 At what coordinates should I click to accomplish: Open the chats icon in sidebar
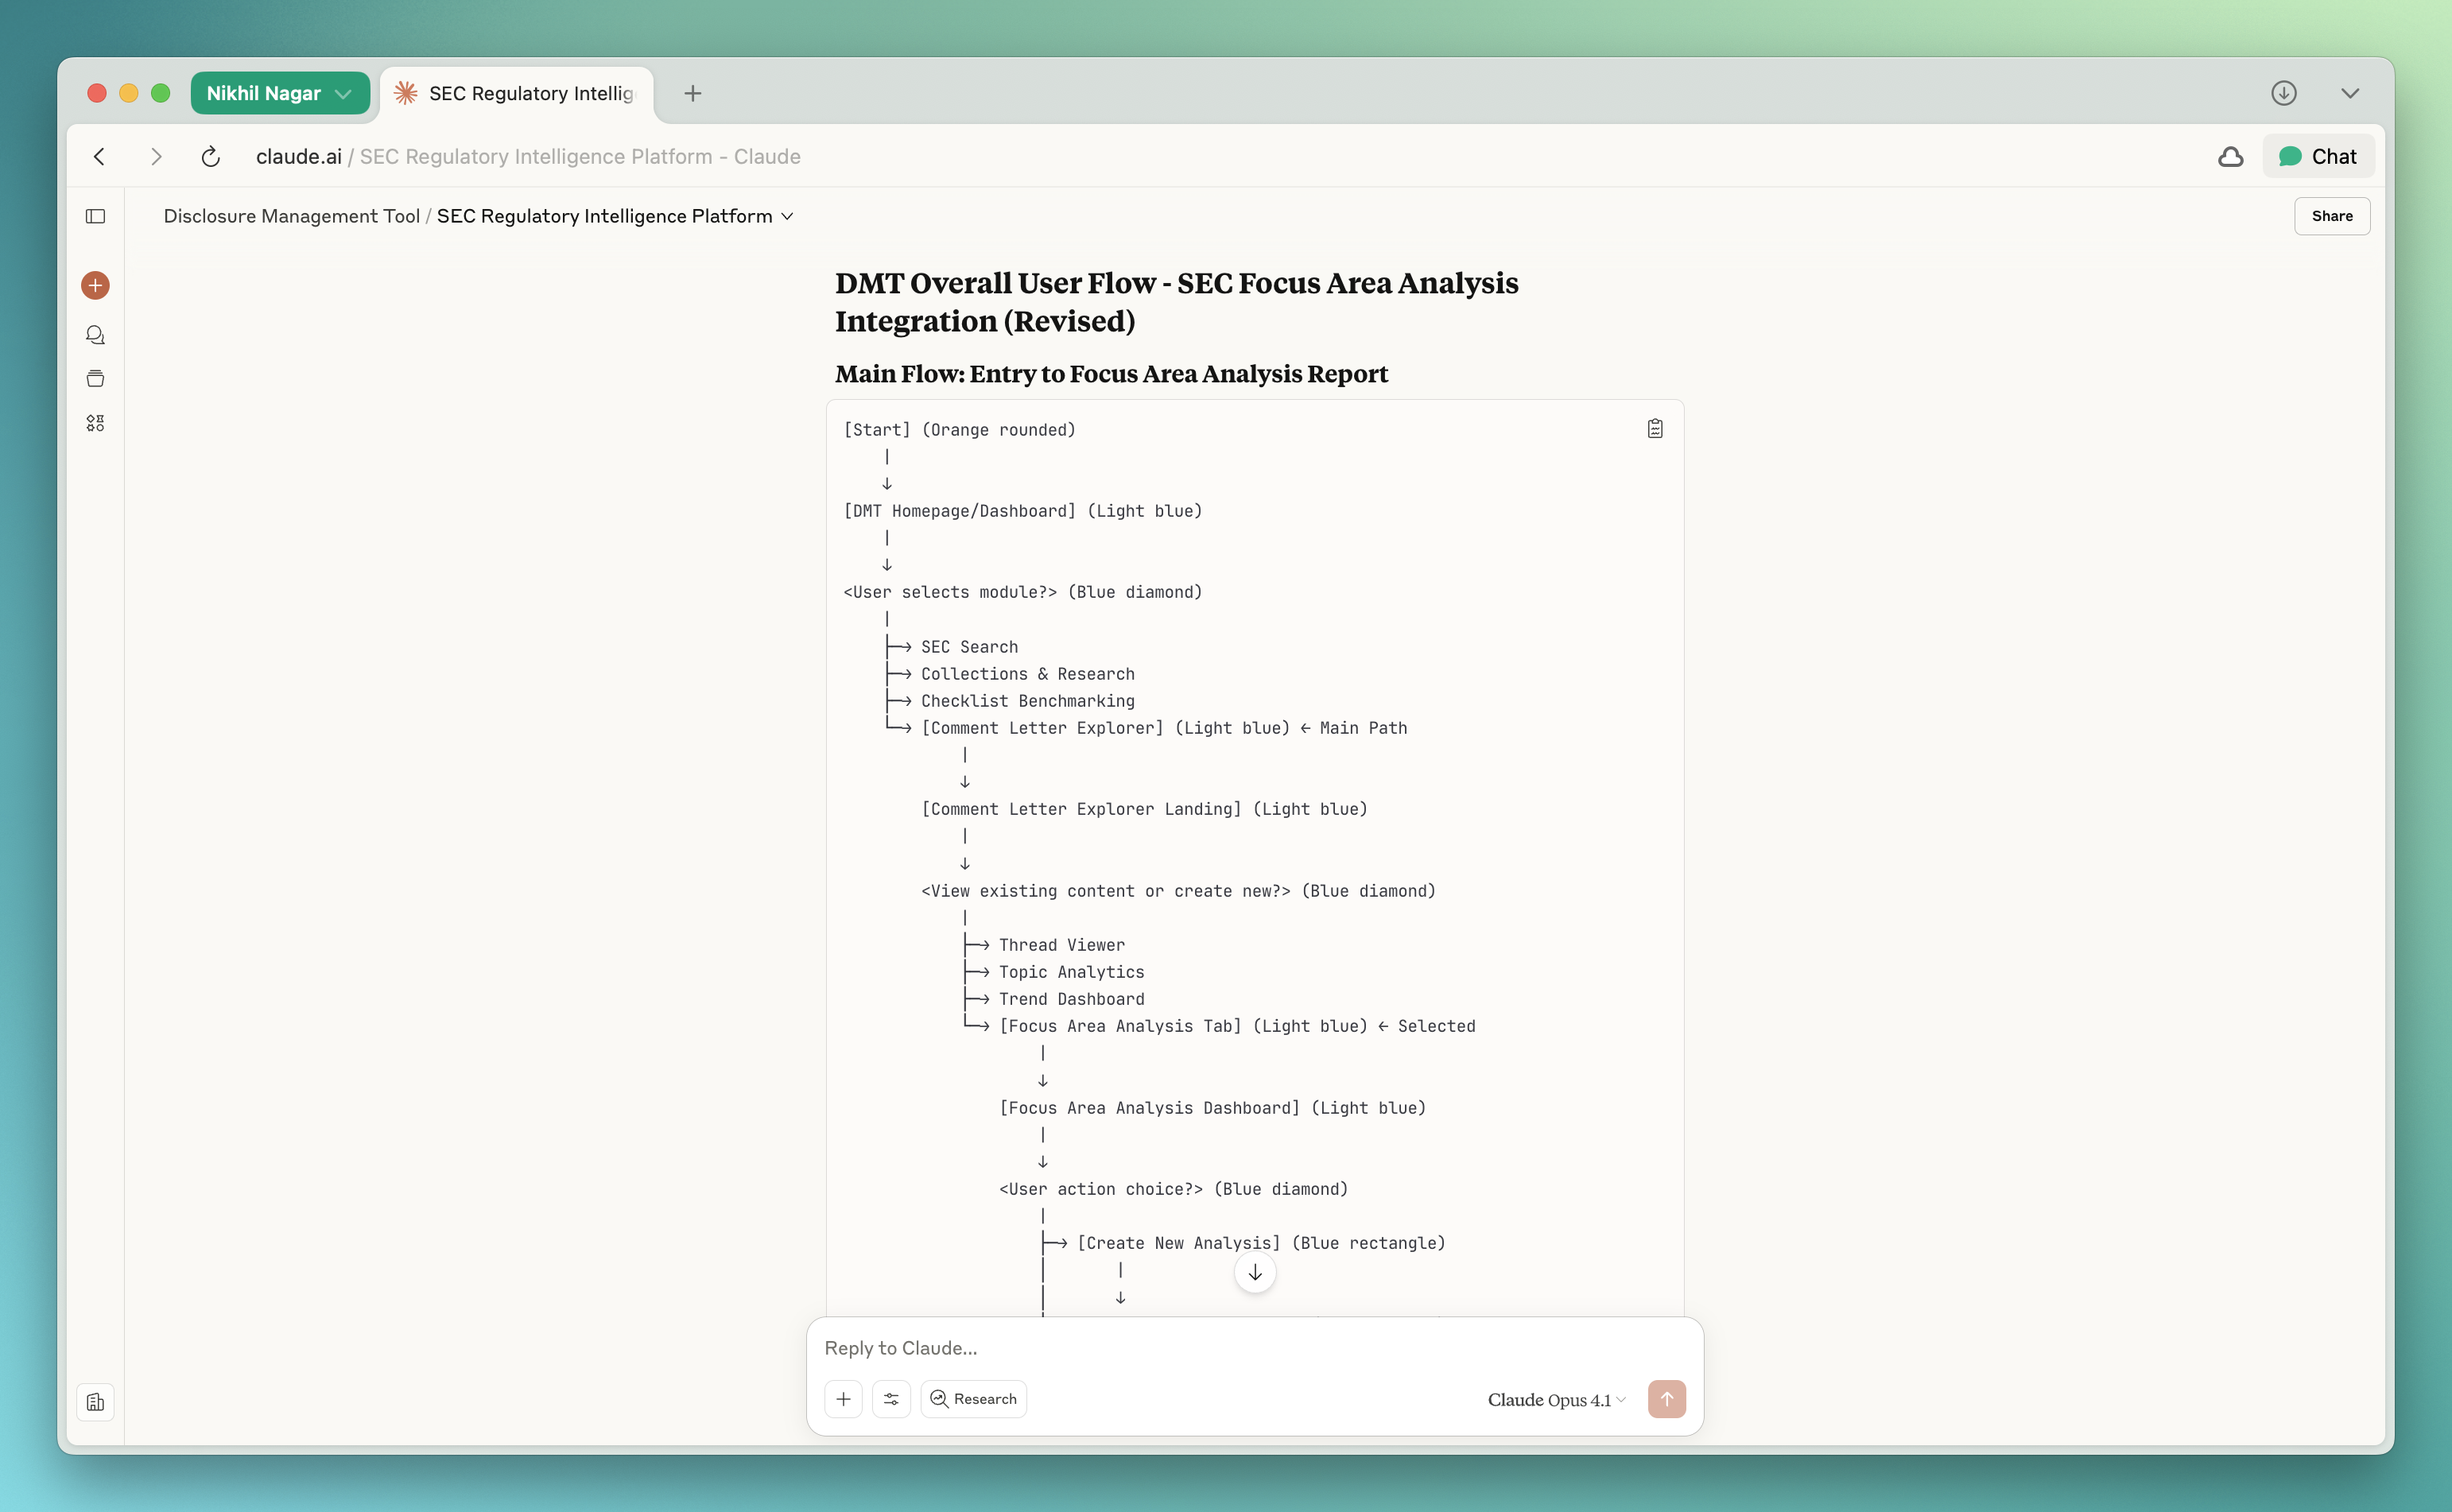(x=95, y=335)
